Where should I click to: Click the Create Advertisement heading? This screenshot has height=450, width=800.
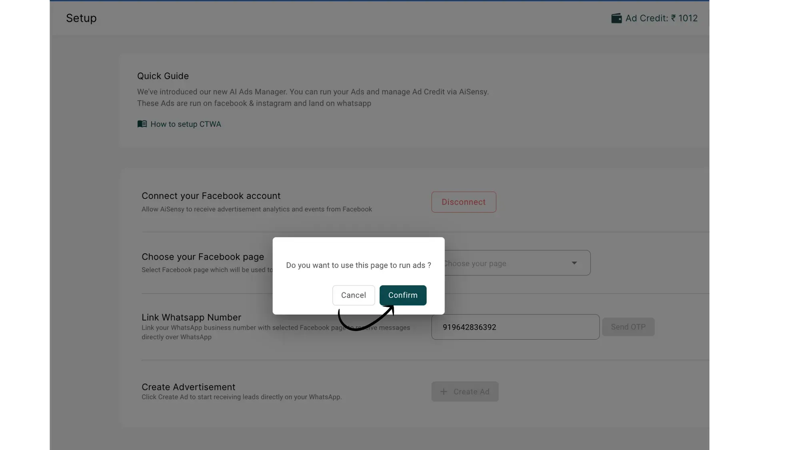point(188,387)
